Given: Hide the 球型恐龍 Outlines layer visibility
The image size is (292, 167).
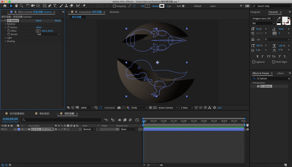Looking at the screenshot, I should 3,129.
